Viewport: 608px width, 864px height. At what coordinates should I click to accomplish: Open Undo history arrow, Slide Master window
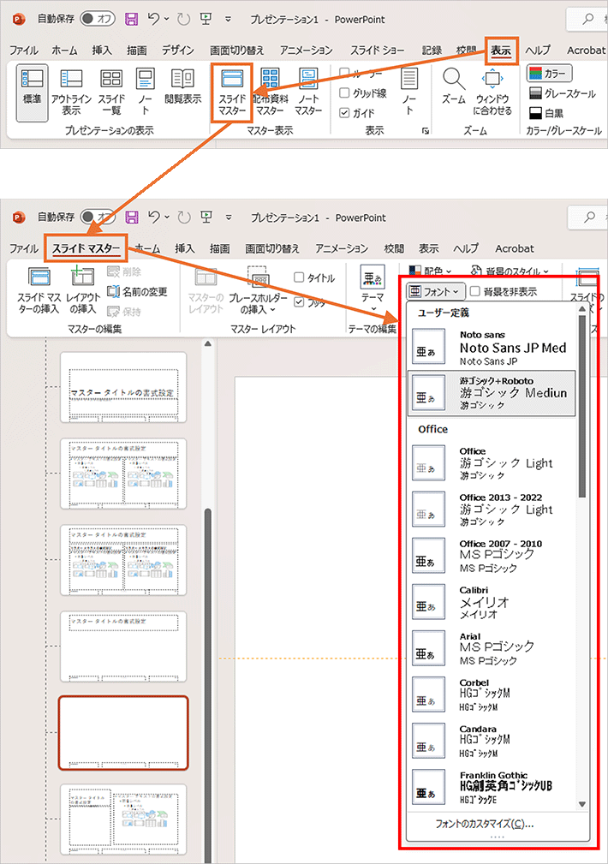pos(166,217)
